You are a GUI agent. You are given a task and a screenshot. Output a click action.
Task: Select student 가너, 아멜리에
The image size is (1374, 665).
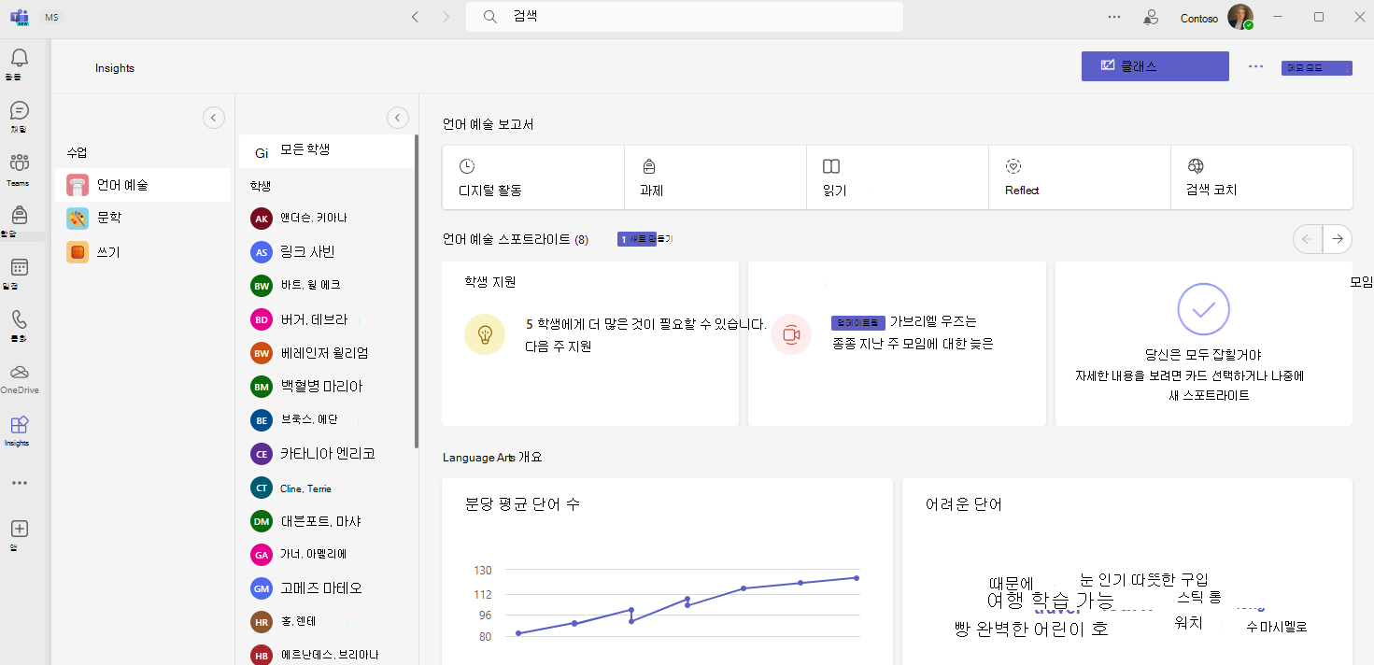tap(326, 555)
